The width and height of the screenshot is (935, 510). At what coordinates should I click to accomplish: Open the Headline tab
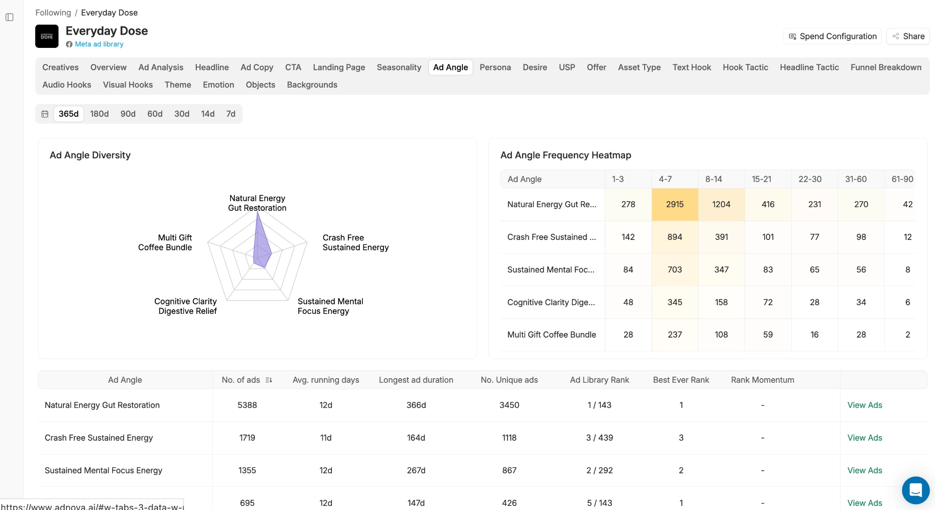pos(212,68)
